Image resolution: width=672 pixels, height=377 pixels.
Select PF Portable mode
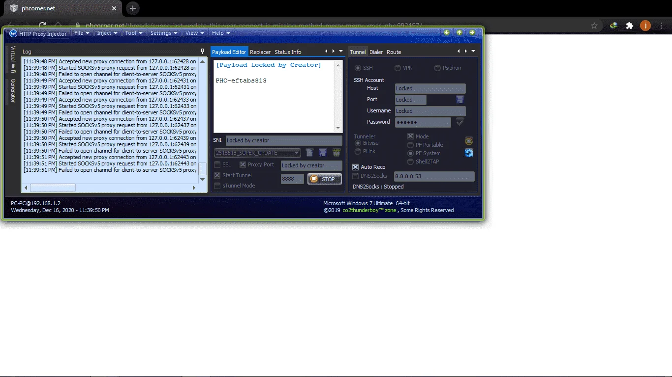411,145
